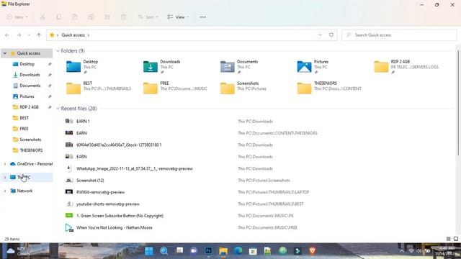The image size is (461, 259).
Task: Open Windows Start menu on taskbar
Action: tap(149, 251)
